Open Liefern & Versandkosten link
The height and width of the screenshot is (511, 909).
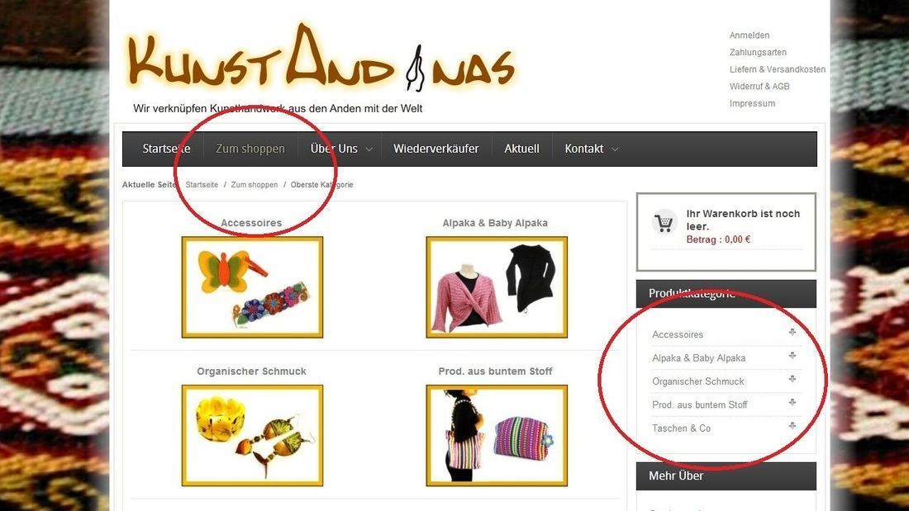point(778,69)
